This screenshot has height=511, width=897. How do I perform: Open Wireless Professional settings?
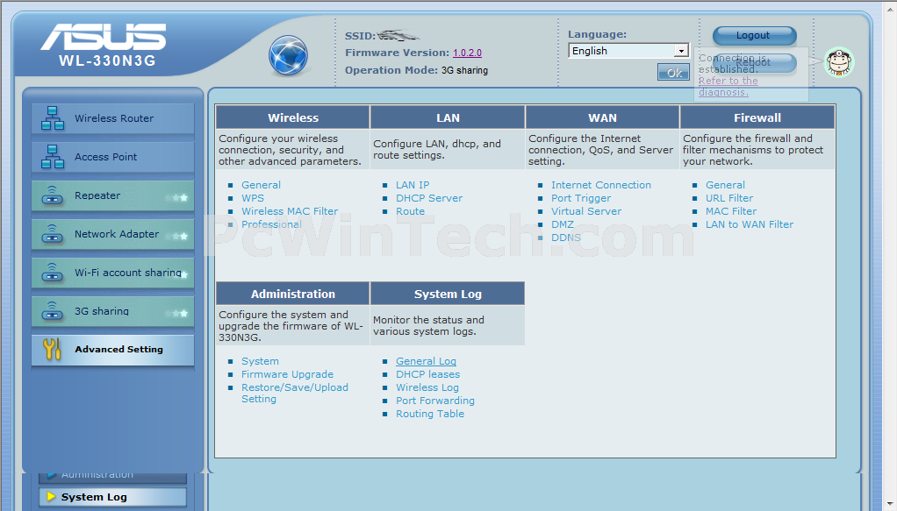click(x=271, y=224)
